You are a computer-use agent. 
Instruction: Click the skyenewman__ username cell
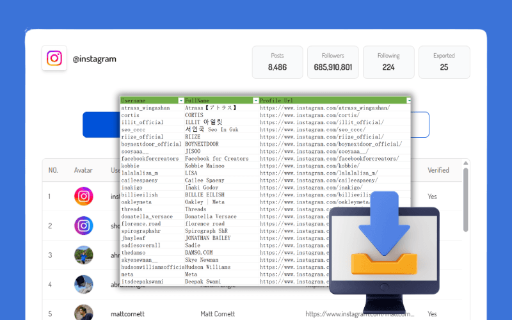(x=140, y=260)
